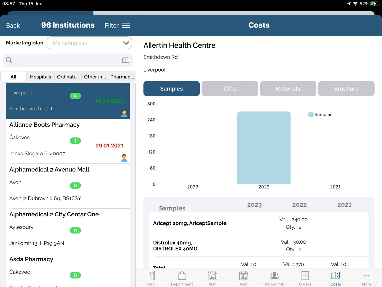Open the Visit icon in bottom bar
The height and width of the screenshot is (287, 382).
click(244, 276)
